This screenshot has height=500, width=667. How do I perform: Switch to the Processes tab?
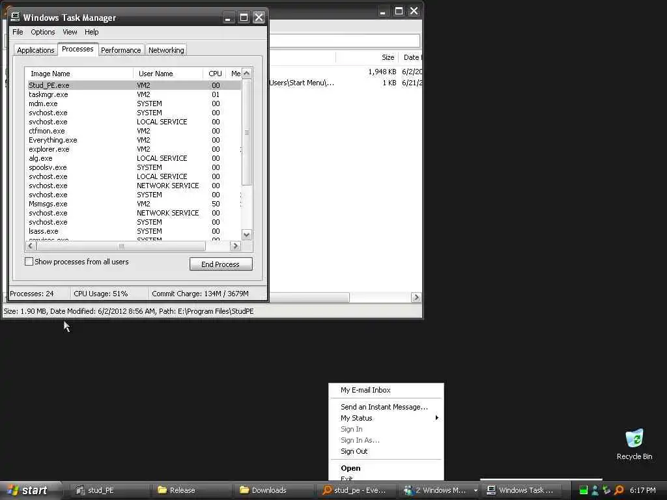78,49
